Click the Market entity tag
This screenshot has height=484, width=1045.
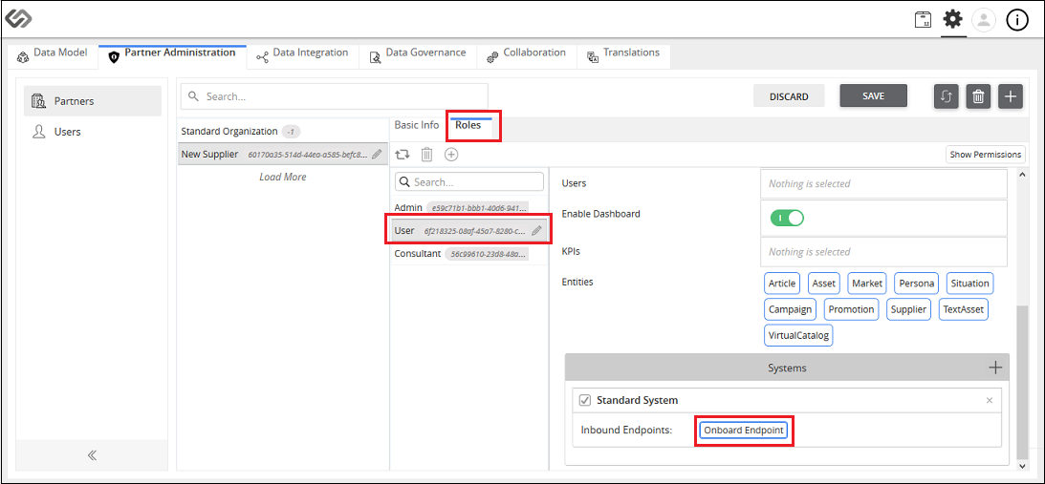867,283
